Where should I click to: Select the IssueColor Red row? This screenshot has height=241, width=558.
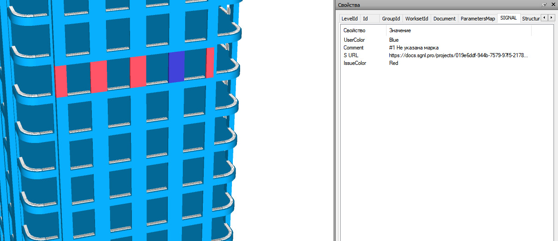pos(436,63)
